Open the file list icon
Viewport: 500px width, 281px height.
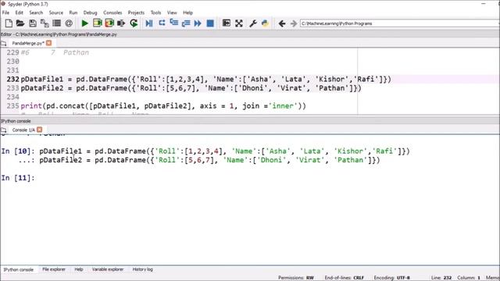(x=56, y=23)
